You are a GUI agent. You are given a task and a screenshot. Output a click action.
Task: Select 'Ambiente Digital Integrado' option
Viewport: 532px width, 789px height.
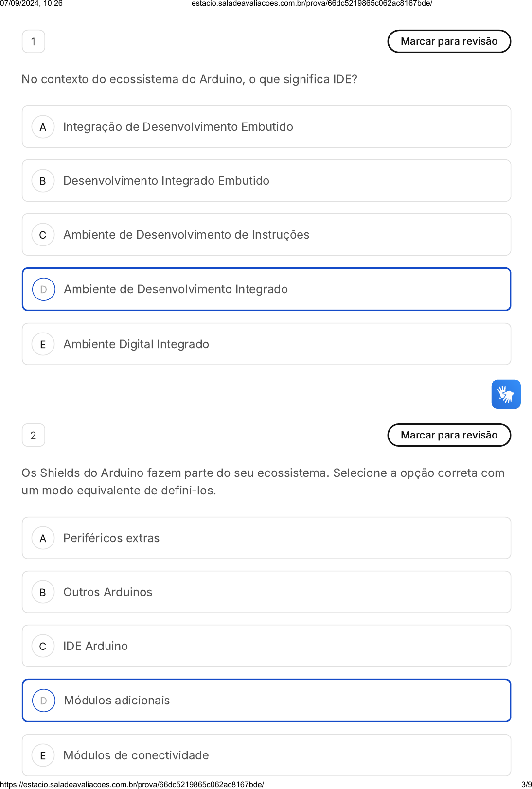tap(266, 344)
